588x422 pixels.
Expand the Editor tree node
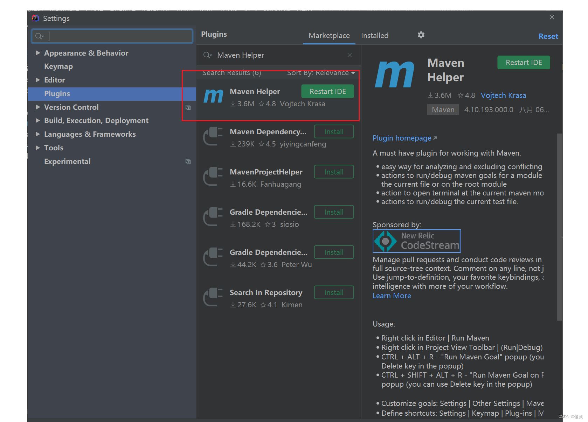(38, 80)
